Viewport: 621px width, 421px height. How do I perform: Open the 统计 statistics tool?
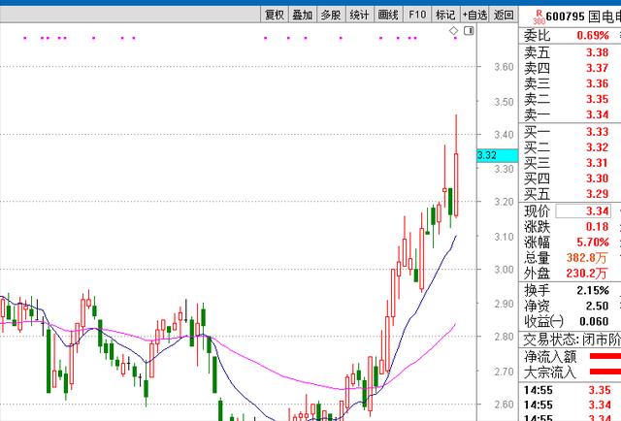point(360,15)
